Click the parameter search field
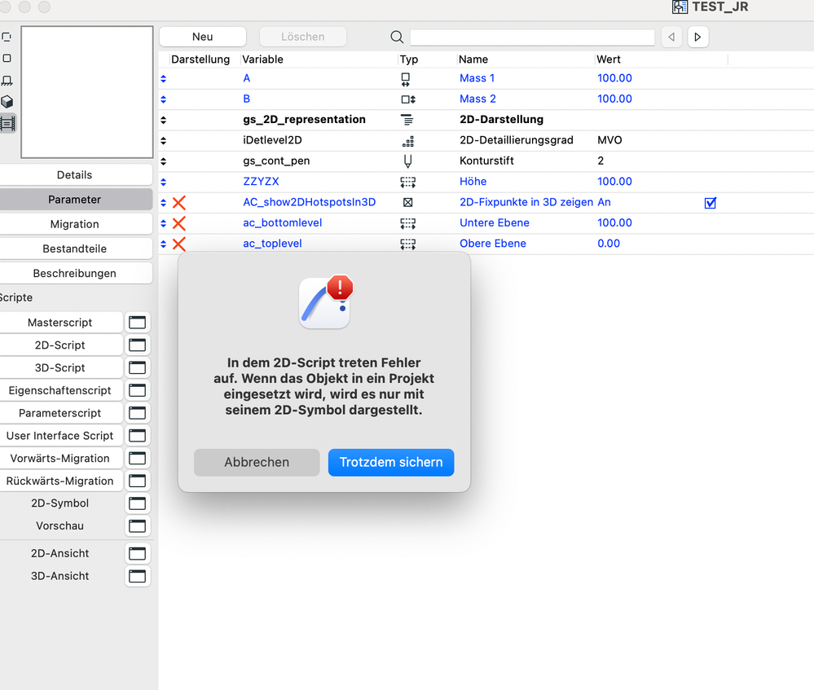 tap(532, 37)
